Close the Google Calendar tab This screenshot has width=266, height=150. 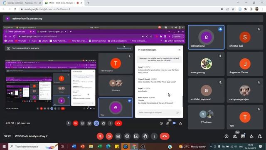point(40,3)
